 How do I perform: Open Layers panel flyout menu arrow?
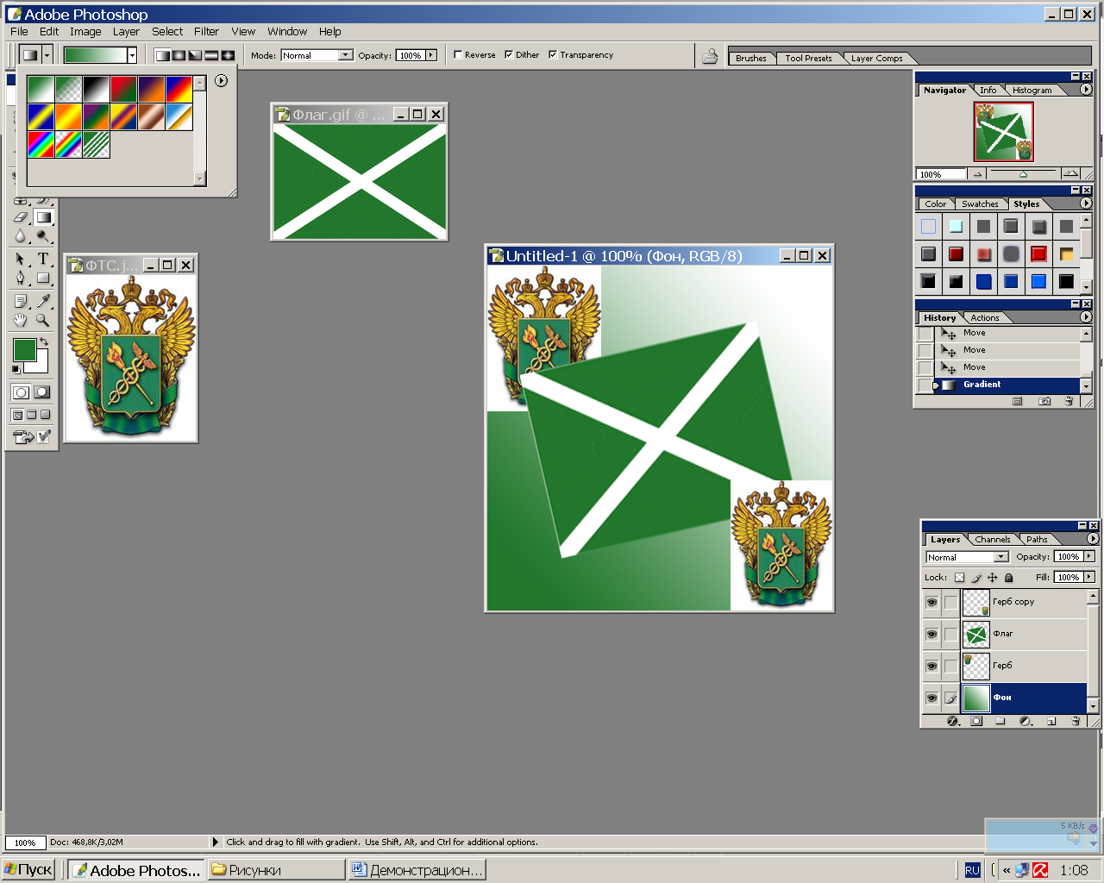coord(1093,538)
